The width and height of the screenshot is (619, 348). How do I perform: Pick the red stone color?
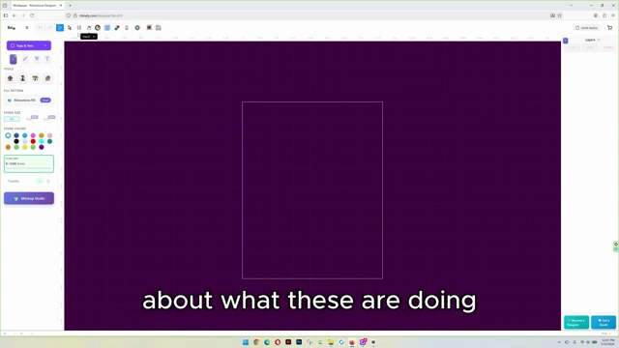tap(33, 141)
